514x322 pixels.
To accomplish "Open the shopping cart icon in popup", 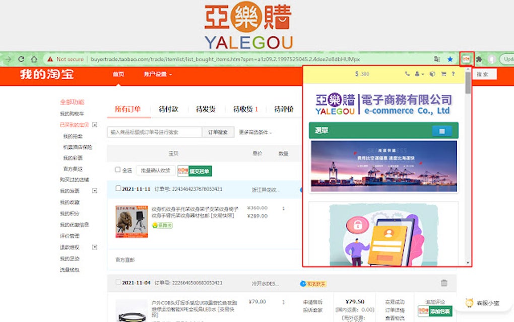I will click(x=443, y=74).
